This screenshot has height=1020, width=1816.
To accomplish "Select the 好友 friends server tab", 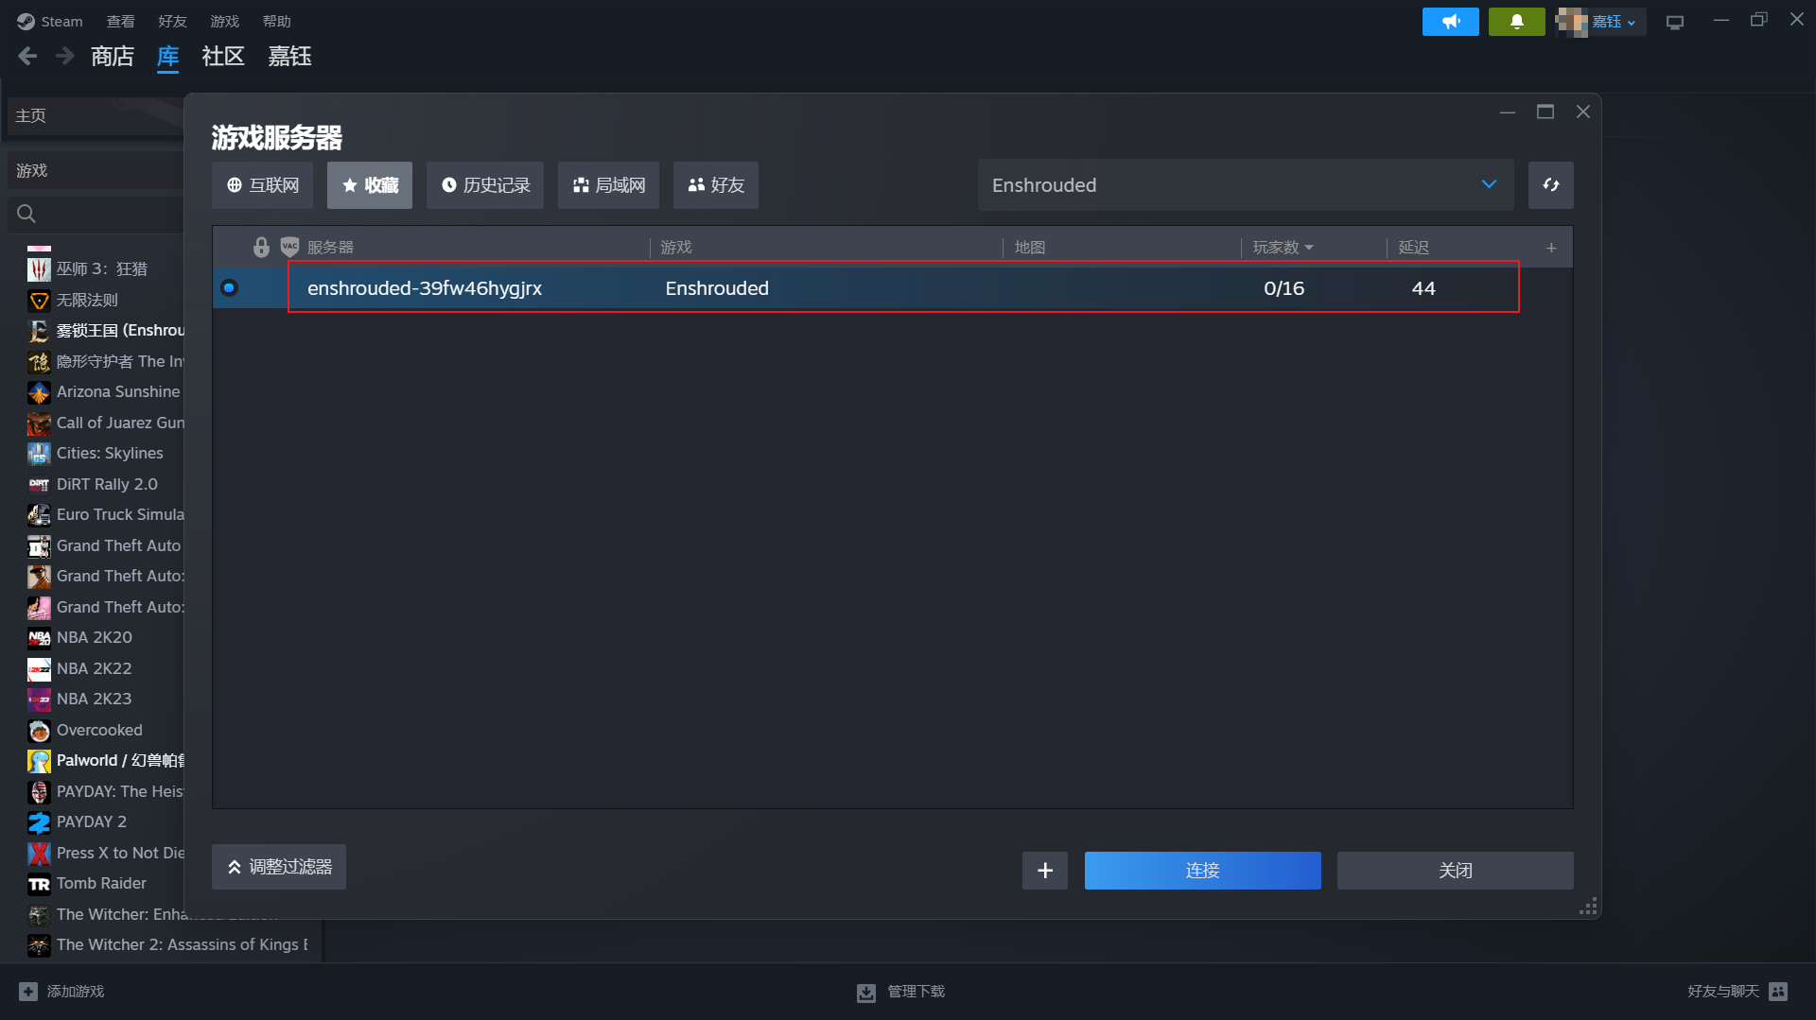I will [x=716, y=185].
